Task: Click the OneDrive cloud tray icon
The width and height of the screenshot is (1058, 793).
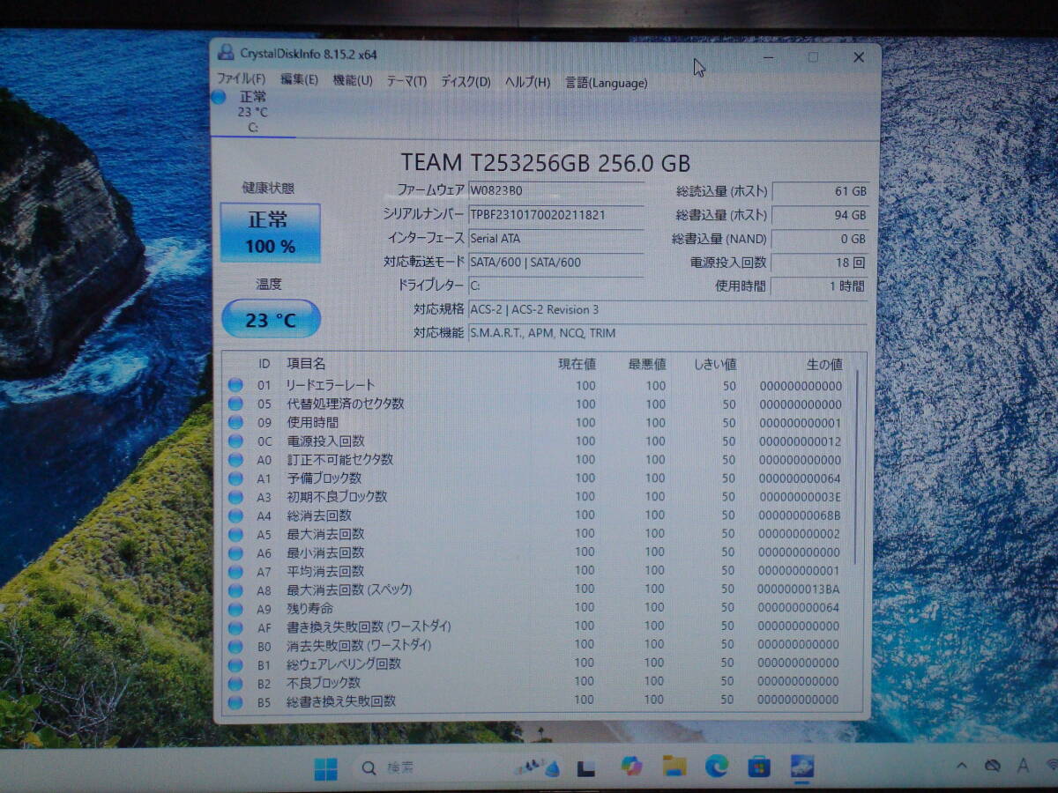Action: (x=993, y=766)
